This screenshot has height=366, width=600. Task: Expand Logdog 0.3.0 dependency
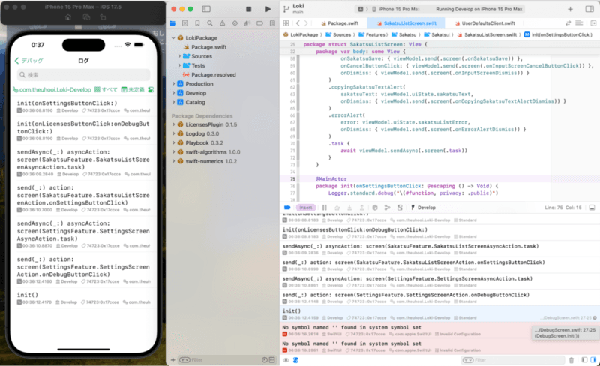click(x=173, y=134)
